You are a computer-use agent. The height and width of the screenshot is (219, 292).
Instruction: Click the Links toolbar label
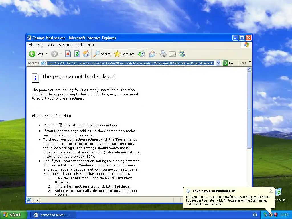point(242,63)
